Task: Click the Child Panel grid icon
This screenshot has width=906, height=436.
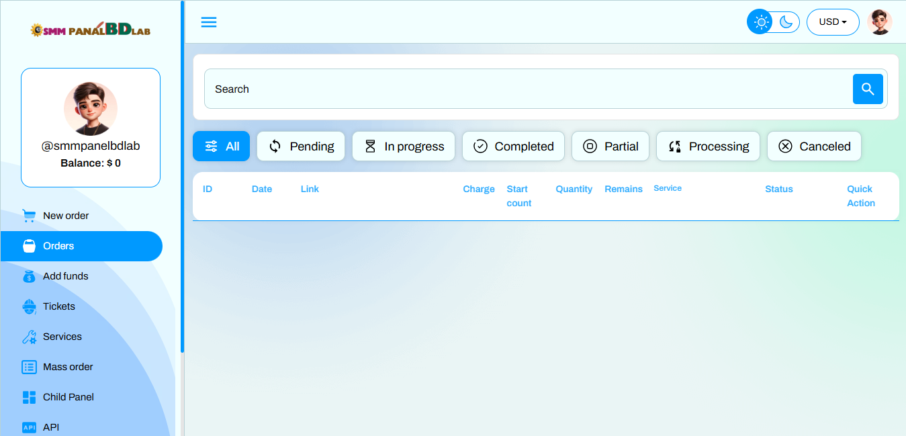Action: click(x=29, y=397)
